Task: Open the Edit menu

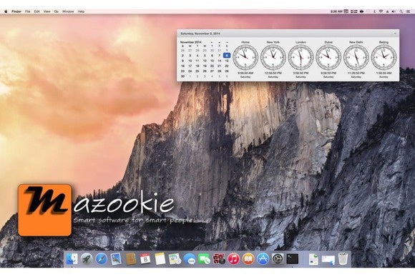Action: (36, 11)
